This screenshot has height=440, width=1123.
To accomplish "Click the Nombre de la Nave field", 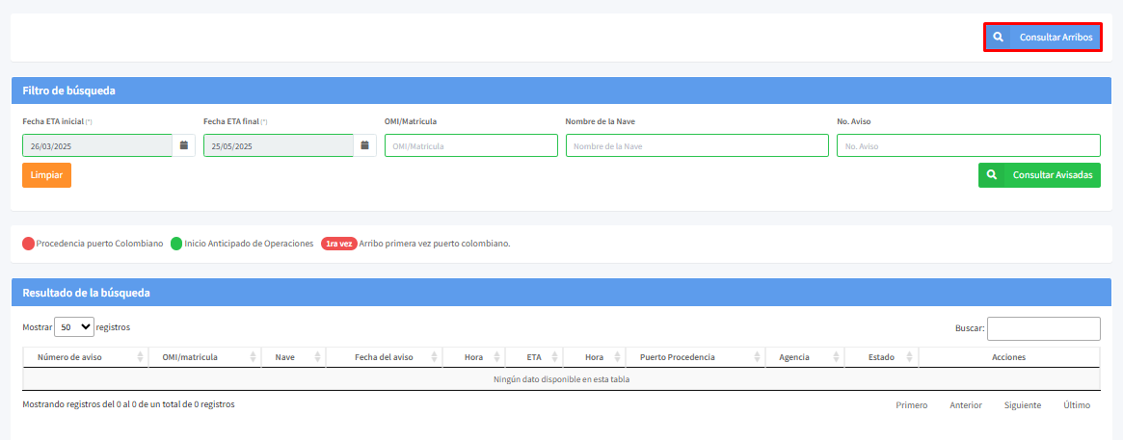I will (x=696, y=145).
